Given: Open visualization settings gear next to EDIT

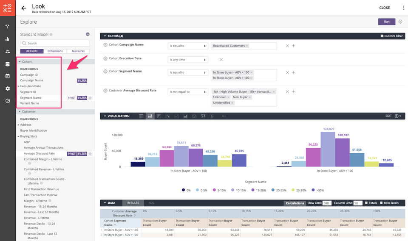Looking at the screenshot, I should (x=398, y=116).
